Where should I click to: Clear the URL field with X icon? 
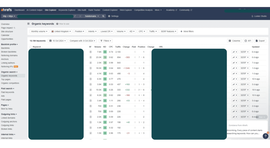point(80,16)
